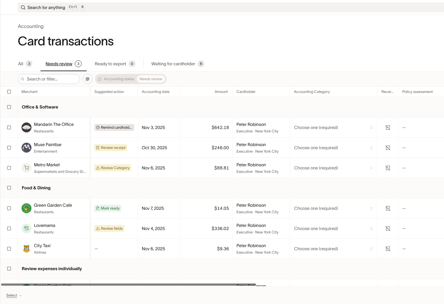Open the Select dropdown in bottom bar

(14, 295)
